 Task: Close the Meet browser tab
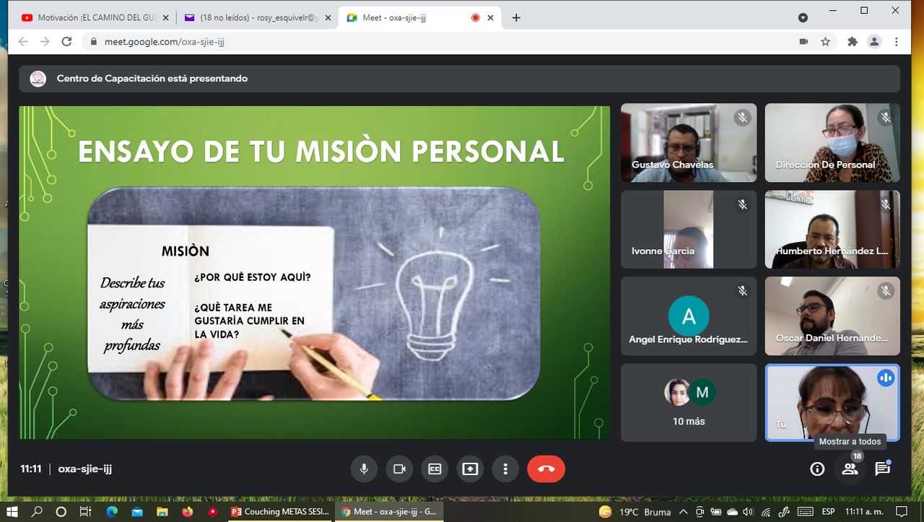[x=490, y=18]
